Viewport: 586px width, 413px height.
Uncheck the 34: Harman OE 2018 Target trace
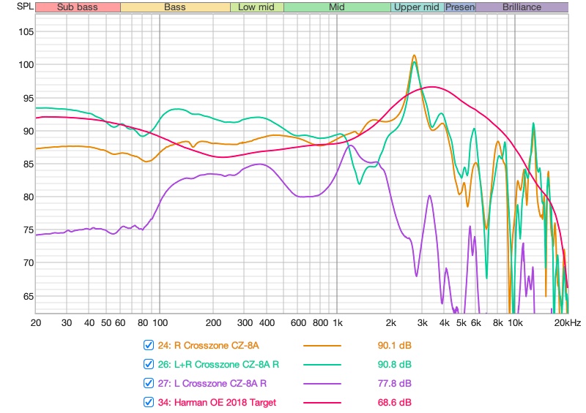pyautogui.click(x=149, y=402)
